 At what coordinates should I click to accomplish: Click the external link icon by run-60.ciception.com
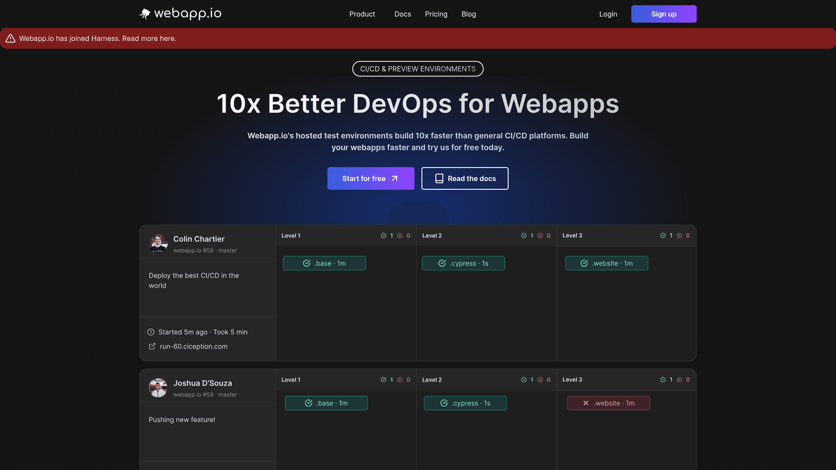click(x=152, y=346)
